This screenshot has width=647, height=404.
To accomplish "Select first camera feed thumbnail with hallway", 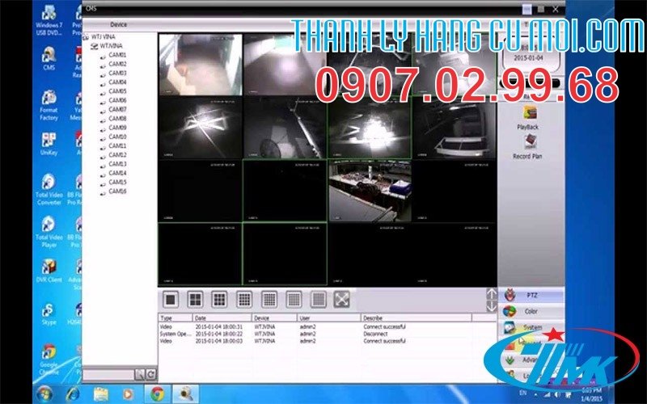I will coord(201,65).
